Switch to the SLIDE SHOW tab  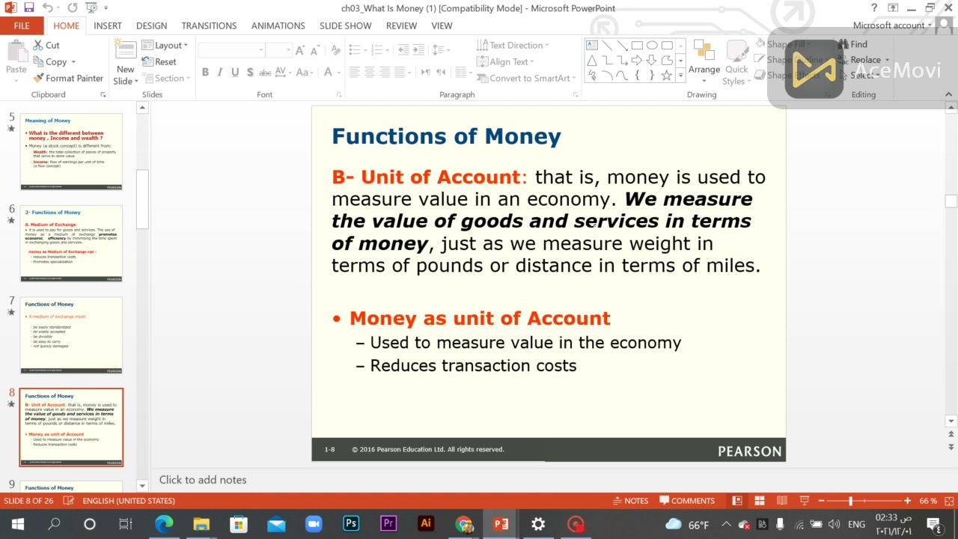tap(345, 25)
